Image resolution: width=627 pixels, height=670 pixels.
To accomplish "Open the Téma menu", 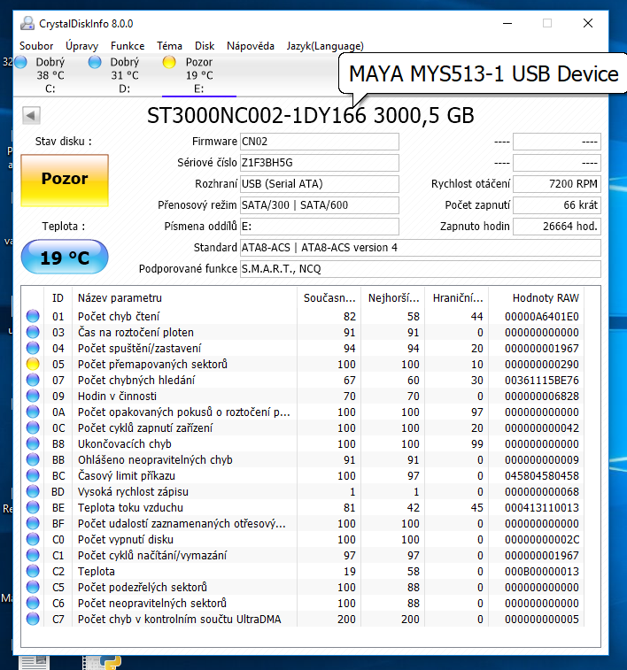I will 169,46.
